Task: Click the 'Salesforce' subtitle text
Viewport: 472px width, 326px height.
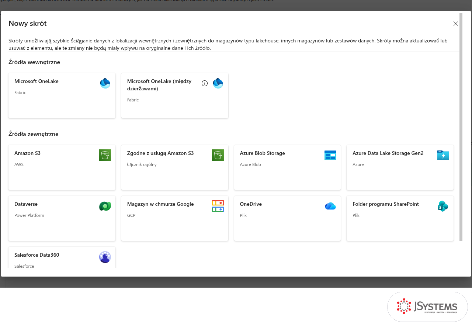Action: pyautogui.click(x=24, y=266)
